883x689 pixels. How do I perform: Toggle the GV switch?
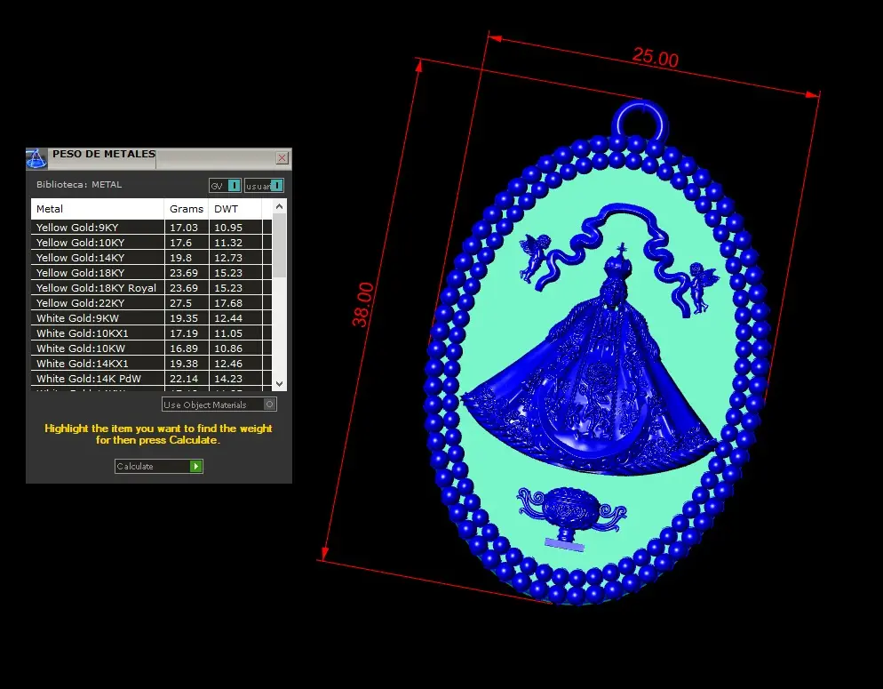click(x=234, y=185)
